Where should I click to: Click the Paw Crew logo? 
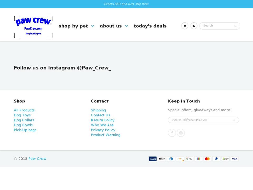(33, 27)
